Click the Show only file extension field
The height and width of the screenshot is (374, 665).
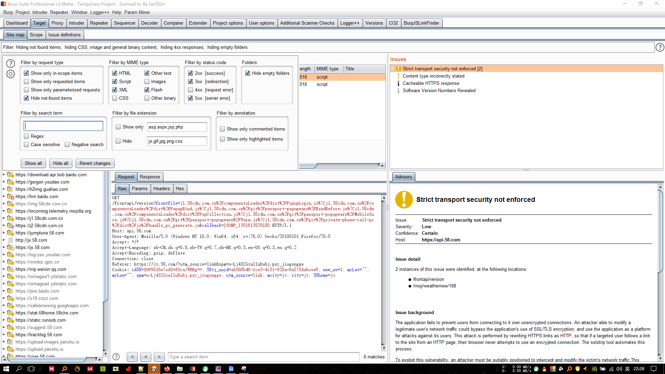point(177,127)
